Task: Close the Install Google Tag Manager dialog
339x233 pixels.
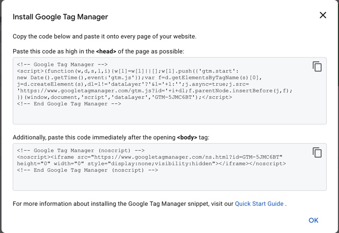Action: (x=323, y=15)
